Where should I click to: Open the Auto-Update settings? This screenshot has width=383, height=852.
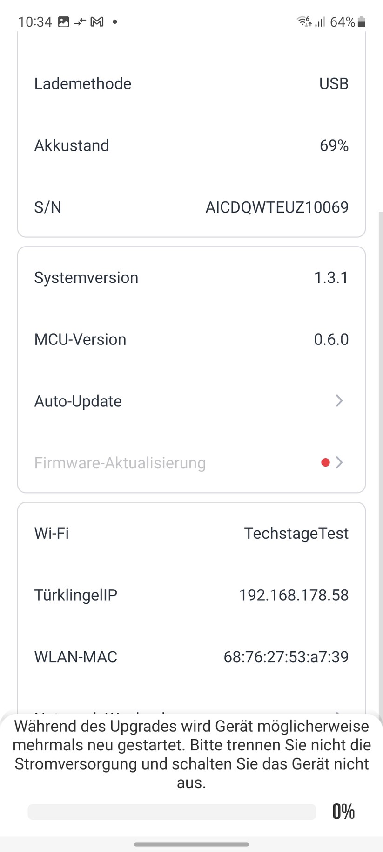[x=191, y=401]
